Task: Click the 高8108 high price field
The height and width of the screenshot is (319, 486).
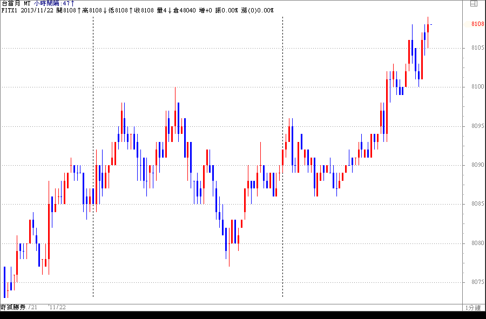Action: coord(92,10)
